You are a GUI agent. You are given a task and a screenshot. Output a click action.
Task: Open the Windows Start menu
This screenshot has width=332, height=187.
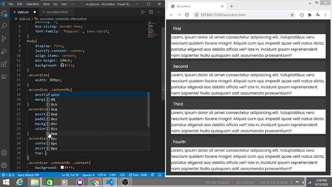pos(6,182)
